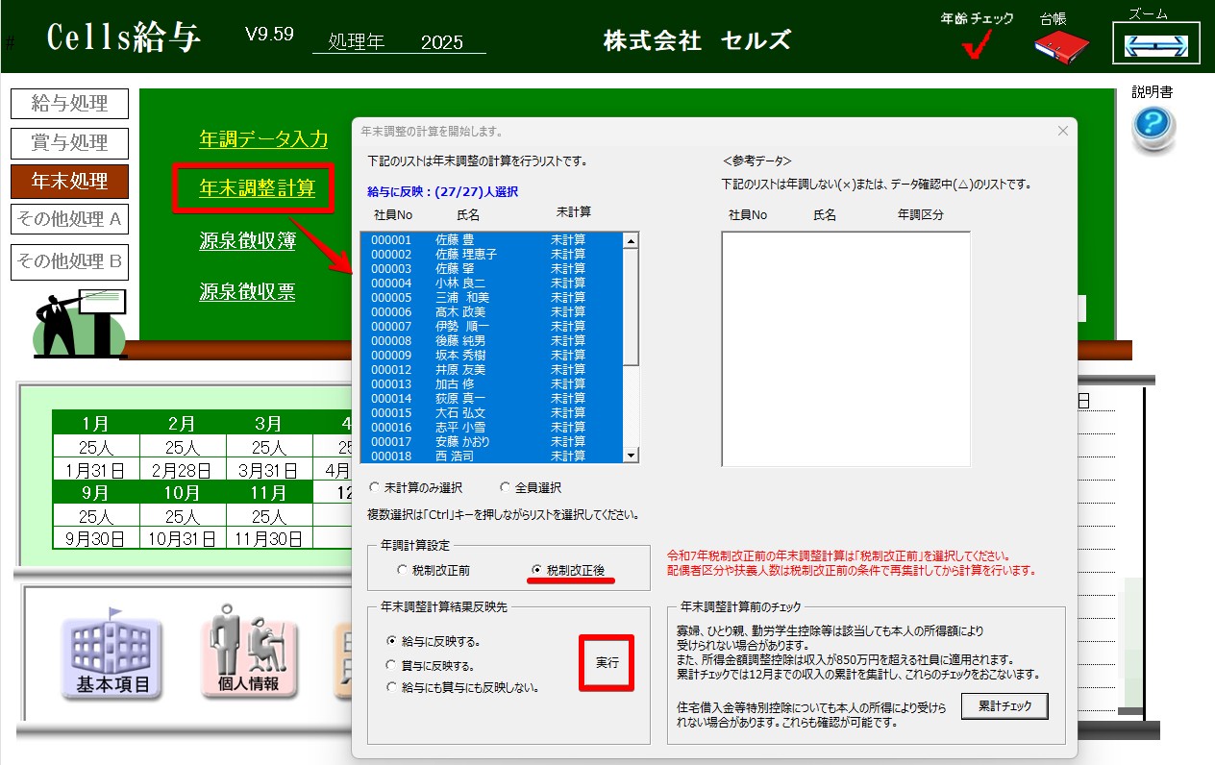Switch to 給与処理 menu tab

(69, 104)
